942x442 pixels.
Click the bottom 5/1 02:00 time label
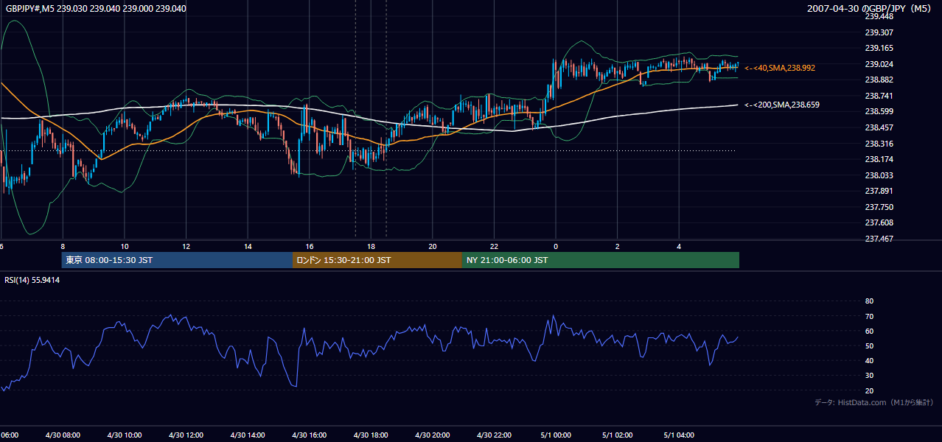[618, 435]
